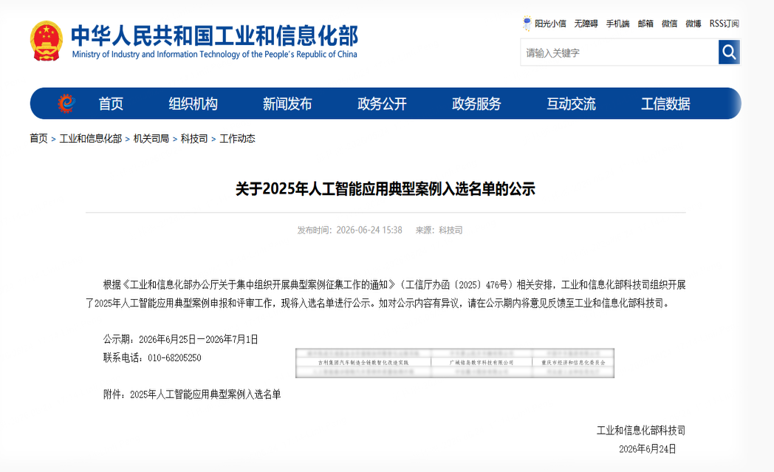The height and width of the screenshot is (472, 774).
Task: Open the 互动交流 navigation menu
Action: pos(571,103)
